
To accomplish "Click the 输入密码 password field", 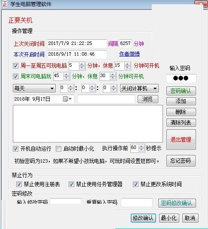I will click(x=181, y=78).
